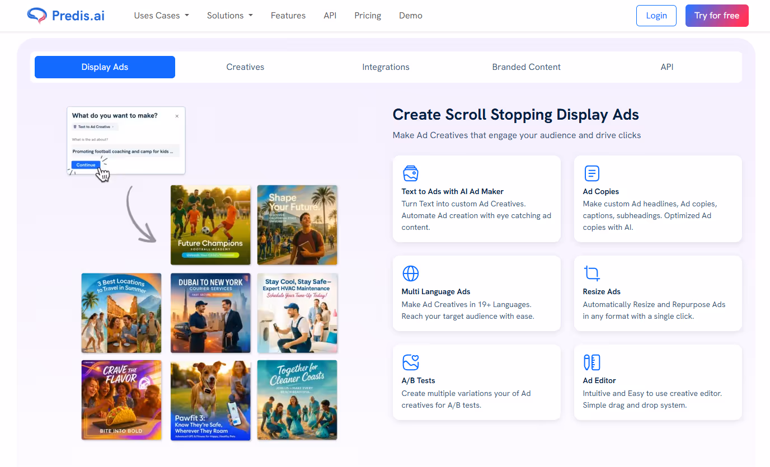Click the Text to Ads AI Ad Maker icon
This screenshot has height=467, width=770.
pyautogui.click(x=411, y=173)
